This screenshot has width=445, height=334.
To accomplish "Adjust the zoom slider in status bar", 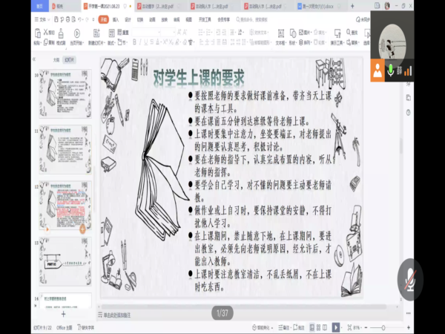I will click(382, 327).
